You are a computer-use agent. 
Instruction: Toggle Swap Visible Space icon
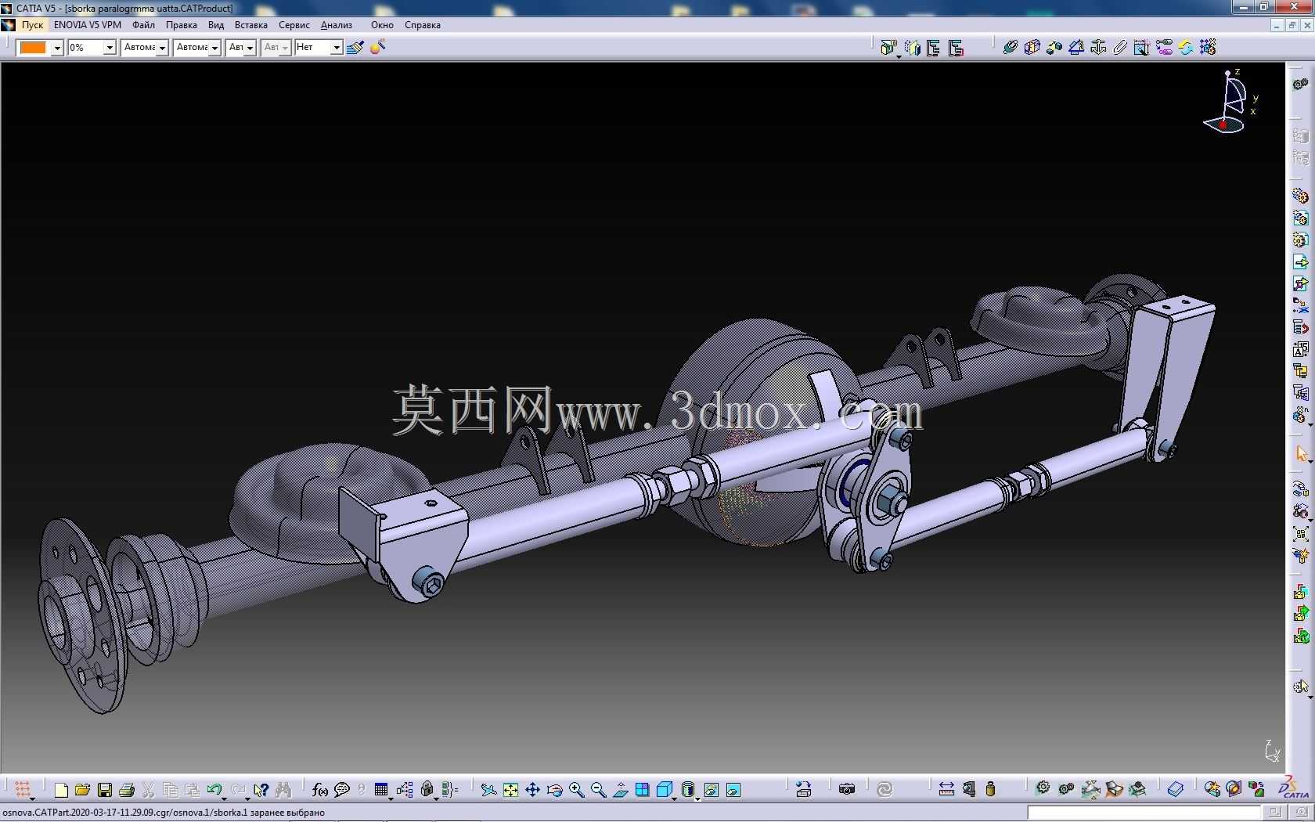(x=733, y=790)
